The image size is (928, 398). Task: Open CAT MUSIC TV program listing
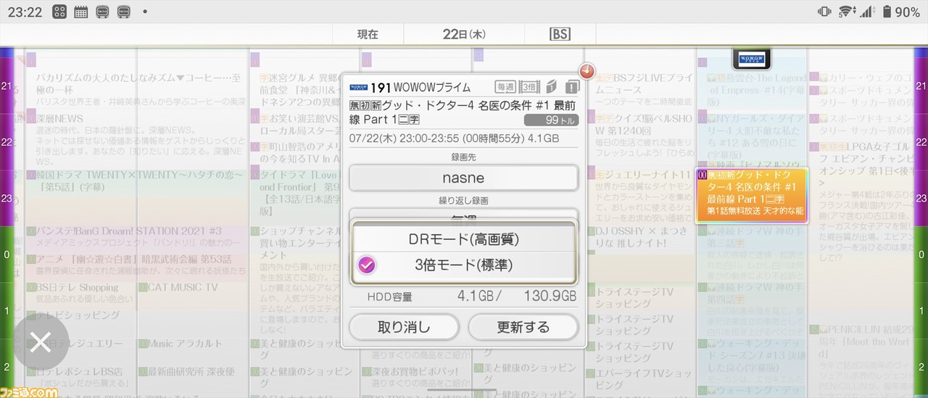[192, 295]
